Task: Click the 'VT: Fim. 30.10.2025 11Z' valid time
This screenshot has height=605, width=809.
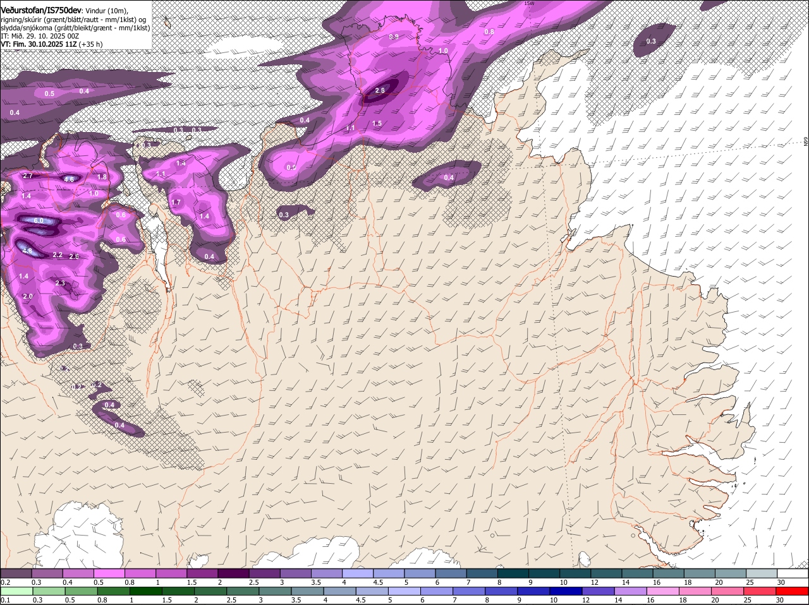Action: click(39, 45)
